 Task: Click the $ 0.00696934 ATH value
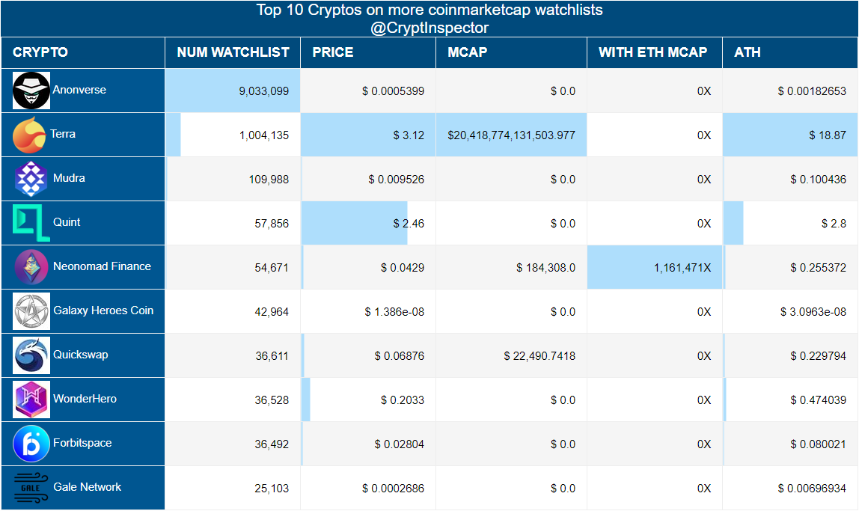(812, 489)
